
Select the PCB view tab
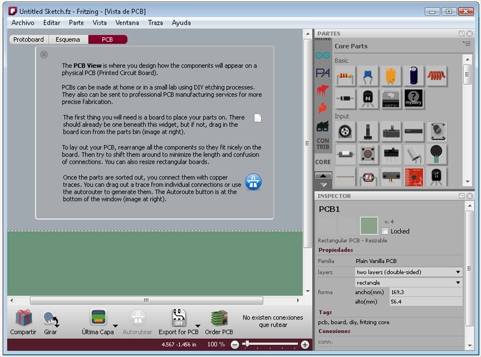[x=108, y=39]
